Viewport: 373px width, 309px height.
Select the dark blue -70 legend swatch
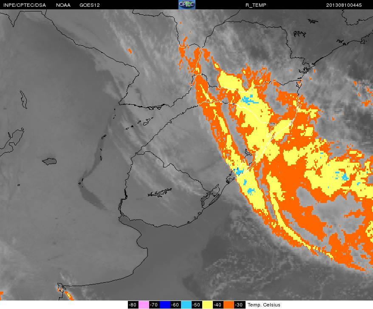[165, 305]
